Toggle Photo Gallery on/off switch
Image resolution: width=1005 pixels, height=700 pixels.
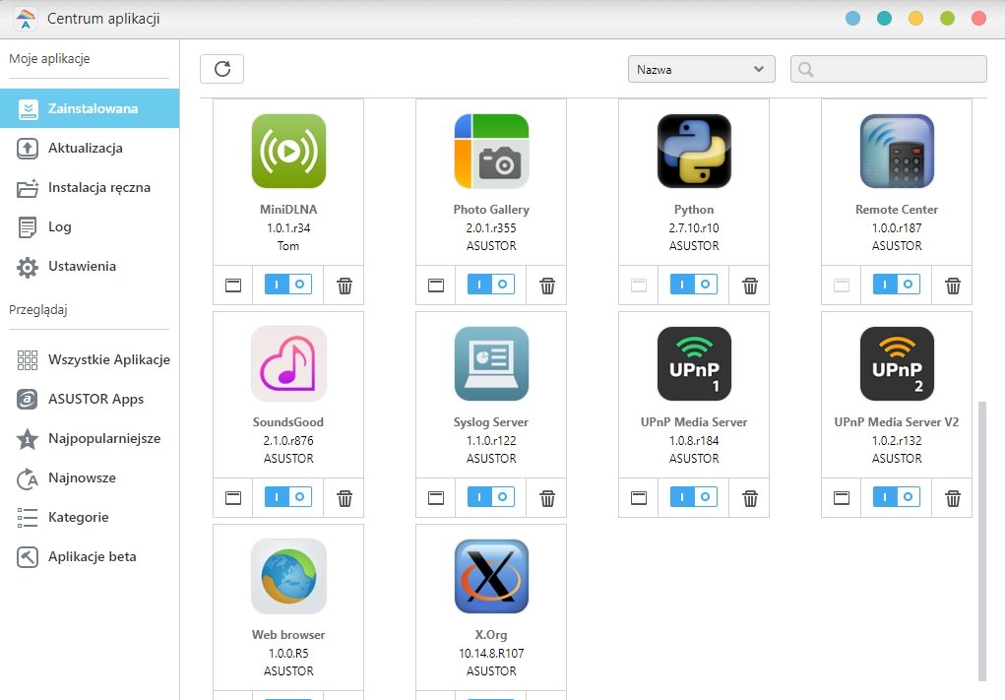(x=491, y=284)
